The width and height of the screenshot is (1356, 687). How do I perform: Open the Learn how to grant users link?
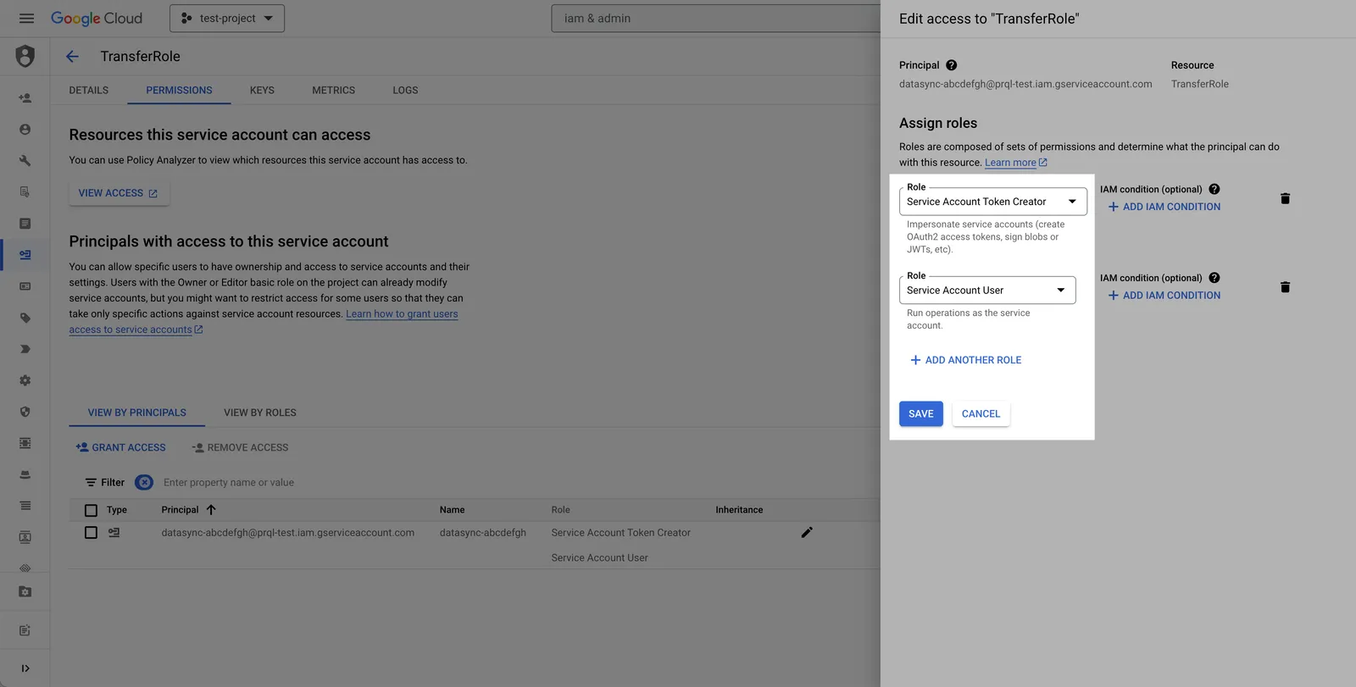click(x=402, y=313)
